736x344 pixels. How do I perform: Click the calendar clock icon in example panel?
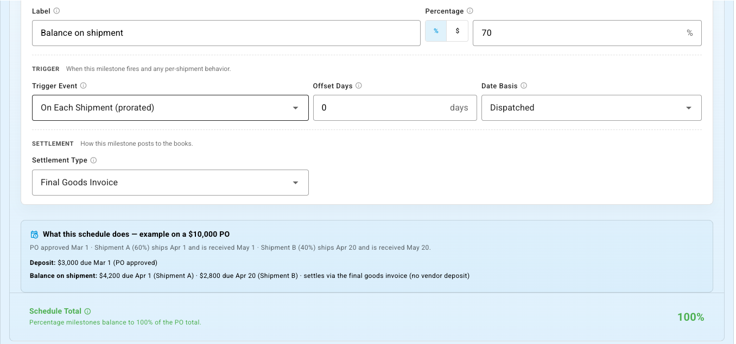point(34,235)
